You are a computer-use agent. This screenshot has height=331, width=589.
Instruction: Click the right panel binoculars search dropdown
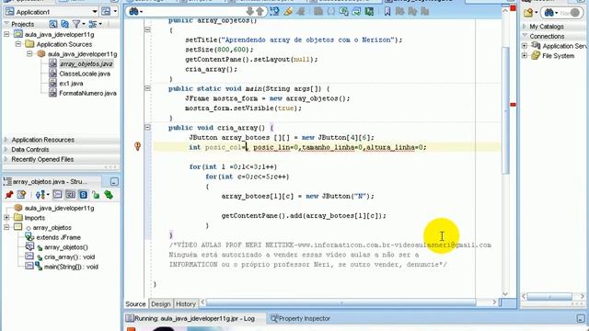tap(550, 13)
